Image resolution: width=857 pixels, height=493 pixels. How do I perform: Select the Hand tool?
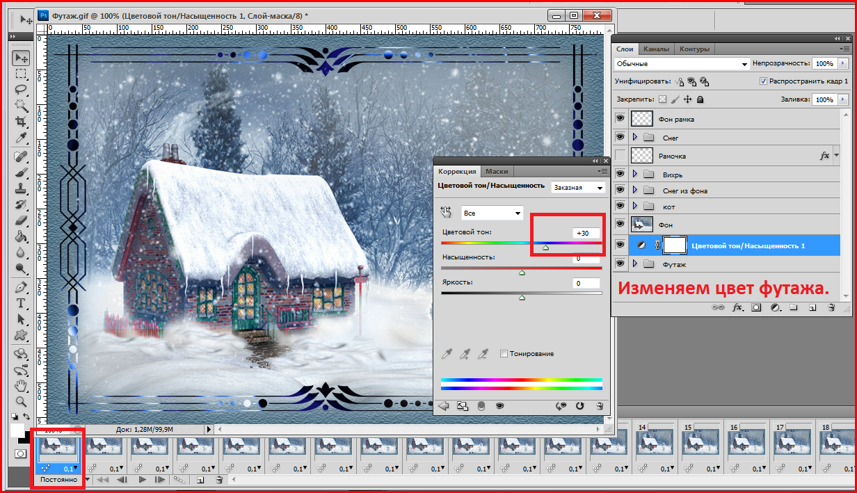coord(22,385)
